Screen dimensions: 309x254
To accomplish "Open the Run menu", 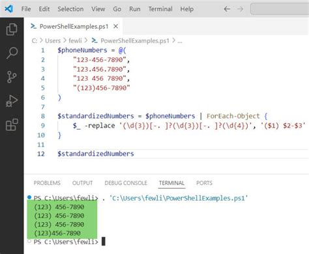I will coord(135,9).
